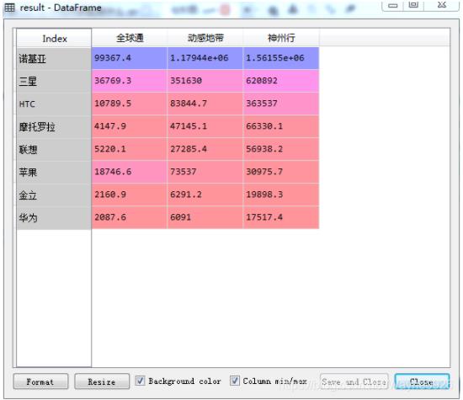Select cell with value 6091
The image size is (463, 400).
[205, 217]
